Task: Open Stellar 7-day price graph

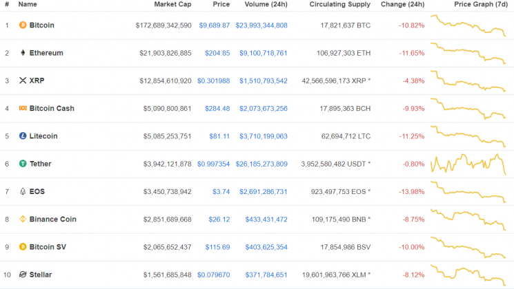Action: tap(468, 275)
